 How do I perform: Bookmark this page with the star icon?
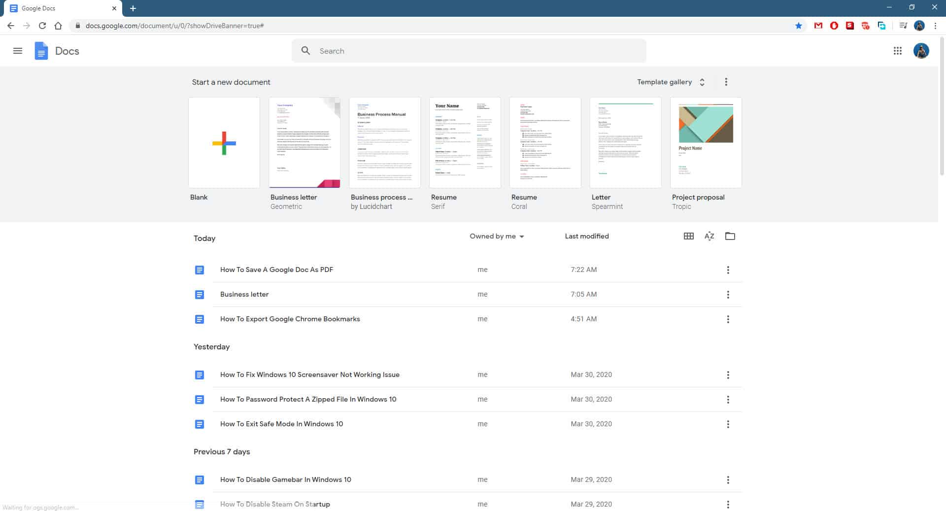point(798,26)
